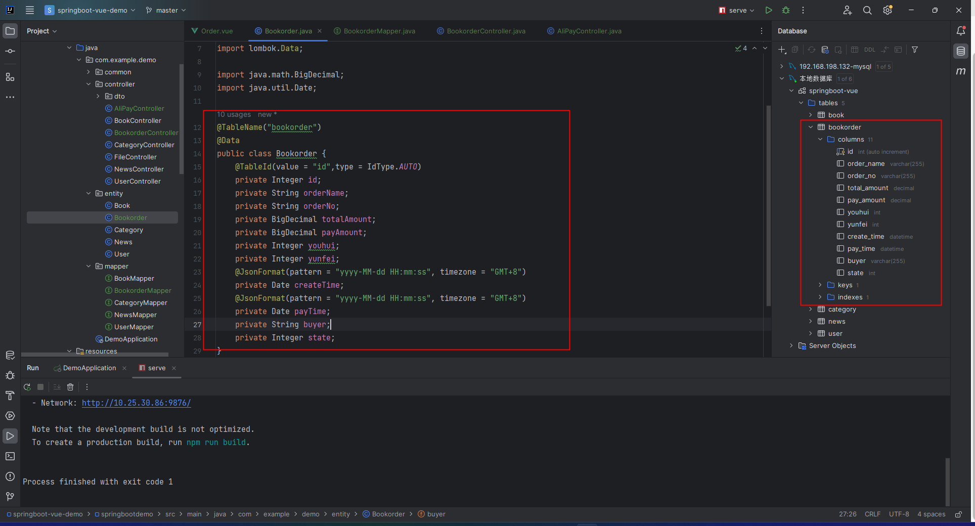Screen dimensions: 975x526
Task: Toggle read-only lock in status bar
Action: coord(958,514)
